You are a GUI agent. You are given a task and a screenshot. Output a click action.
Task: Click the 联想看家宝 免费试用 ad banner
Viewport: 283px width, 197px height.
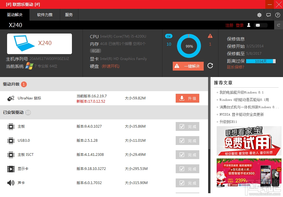(x=249, y=141)
